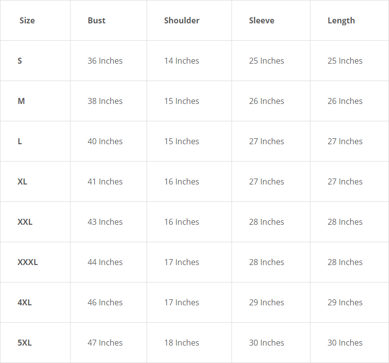389x363 pixels.
Task: Click the length value for size 5XL
Action: point(345,343)
